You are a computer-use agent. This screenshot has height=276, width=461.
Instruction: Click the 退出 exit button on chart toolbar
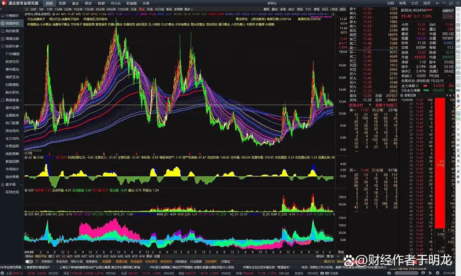pyautogui.click(x=343, y=9)
